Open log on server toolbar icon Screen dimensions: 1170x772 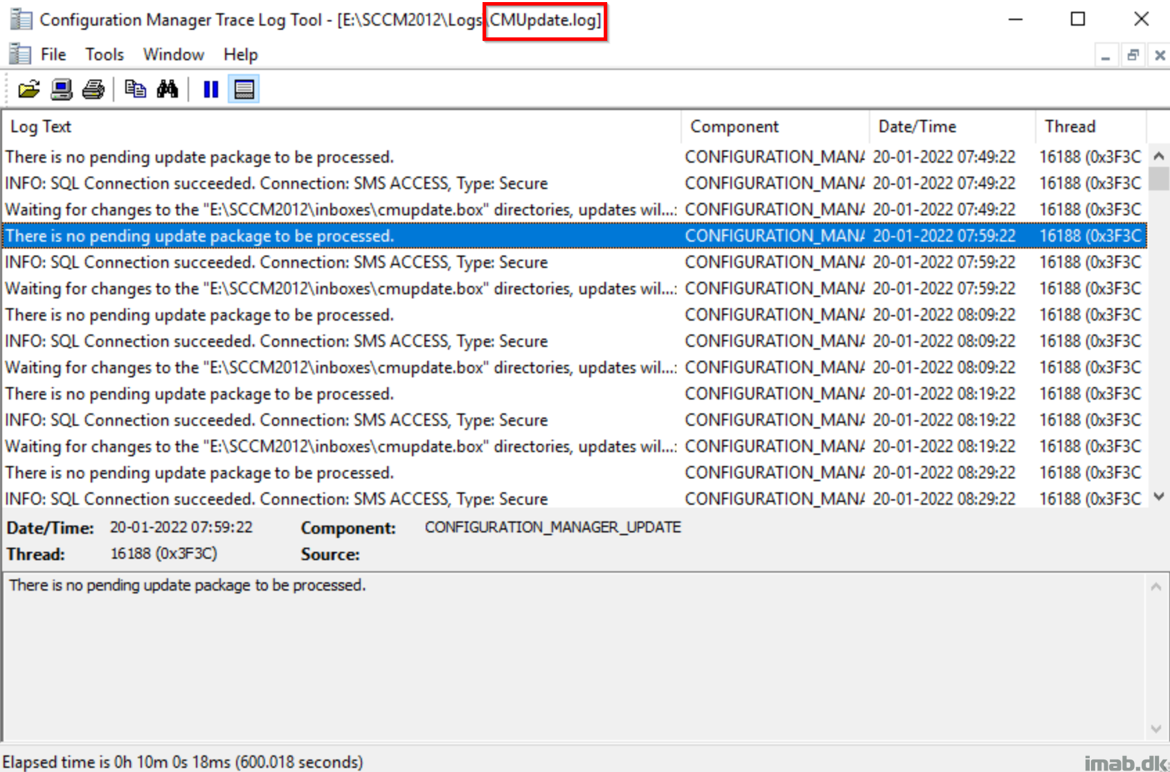(62, 89)
